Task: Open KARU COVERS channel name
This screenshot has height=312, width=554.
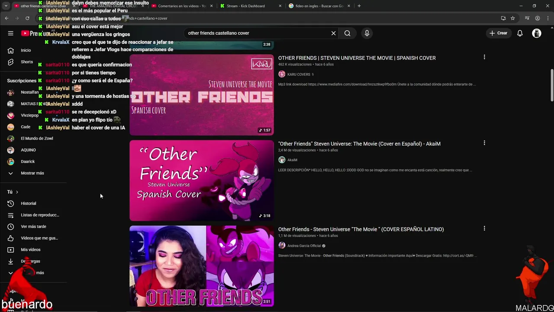Action: [x=299, y=75]
